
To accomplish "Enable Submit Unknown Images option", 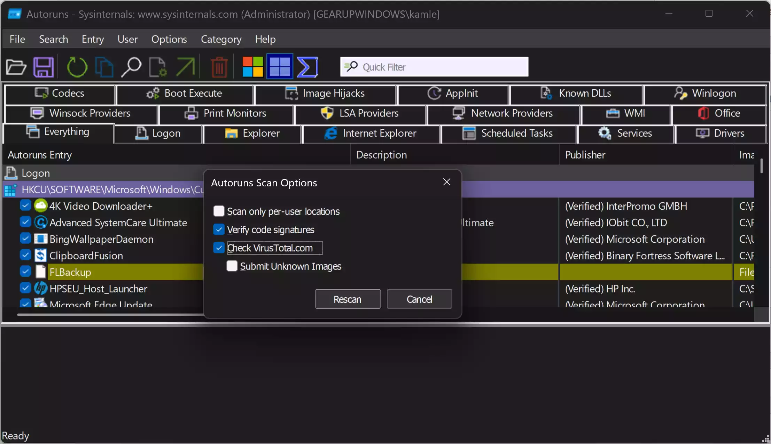I will tap(232, 266).
